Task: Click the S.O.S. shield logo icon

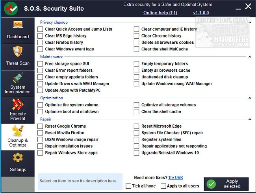Action: click(10, 8)
